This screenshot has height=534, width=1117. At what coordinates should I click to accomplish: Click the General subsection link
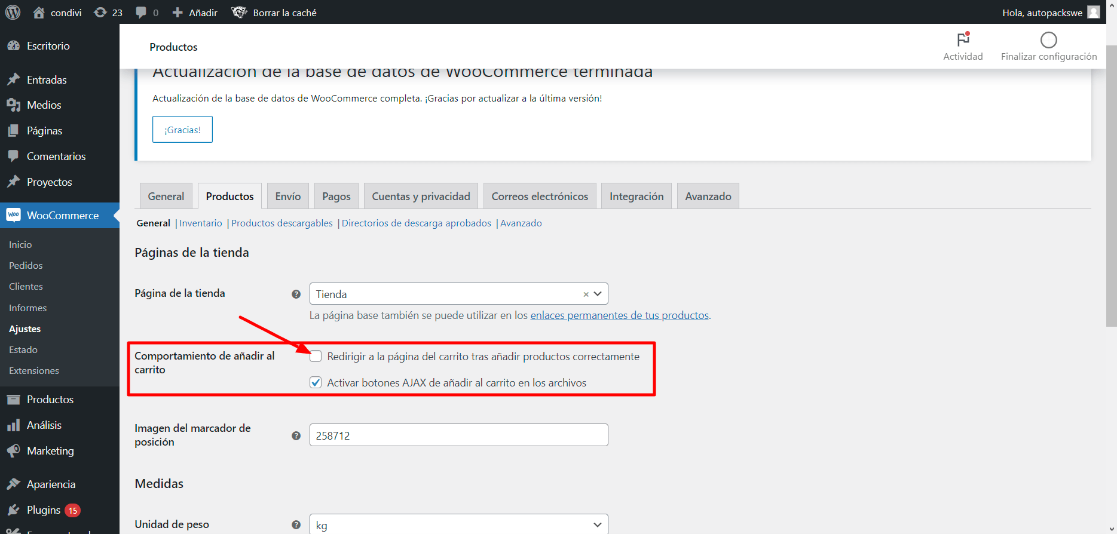coord(154,223)
